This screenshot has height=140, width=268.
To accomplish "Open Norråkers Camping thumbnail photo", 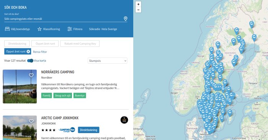I will pos(20,86).
